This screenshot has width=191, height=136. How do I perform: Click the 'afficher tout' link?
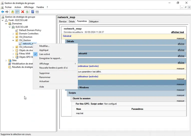pyautogui.click(x=177, y=32)
